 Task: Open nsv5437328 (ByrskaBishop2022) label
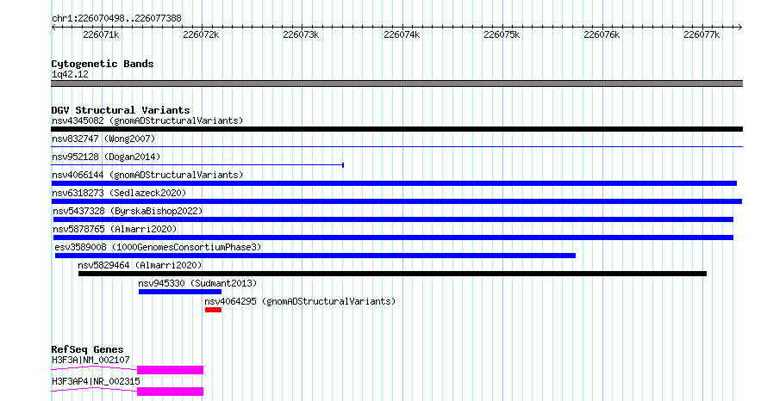pos(128,211)
